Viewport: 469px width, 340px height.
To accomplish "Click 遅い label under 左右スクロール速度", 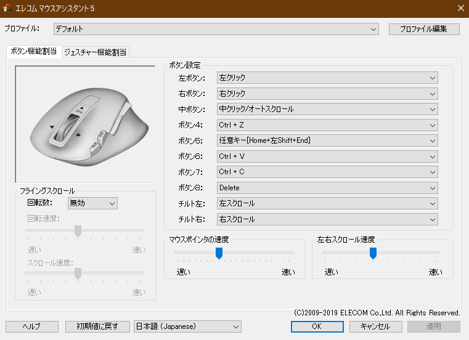I will click(x=332, y=272).
